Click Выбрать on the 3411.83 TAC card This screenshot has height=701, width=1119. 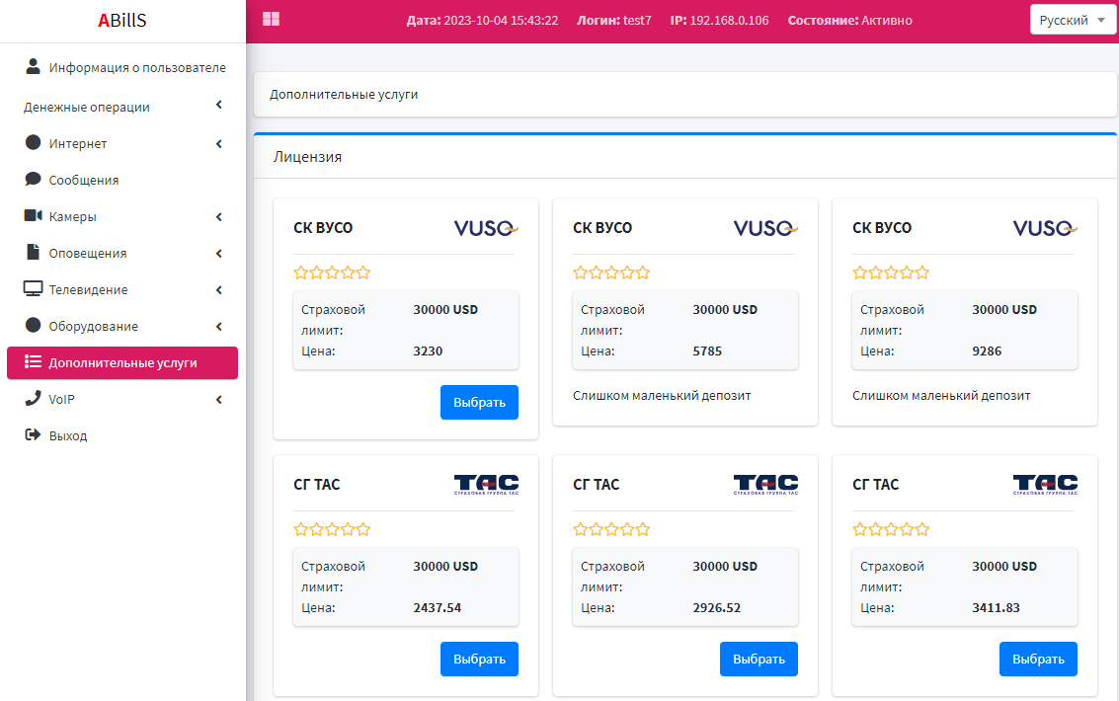click(x=1038, y=659)
